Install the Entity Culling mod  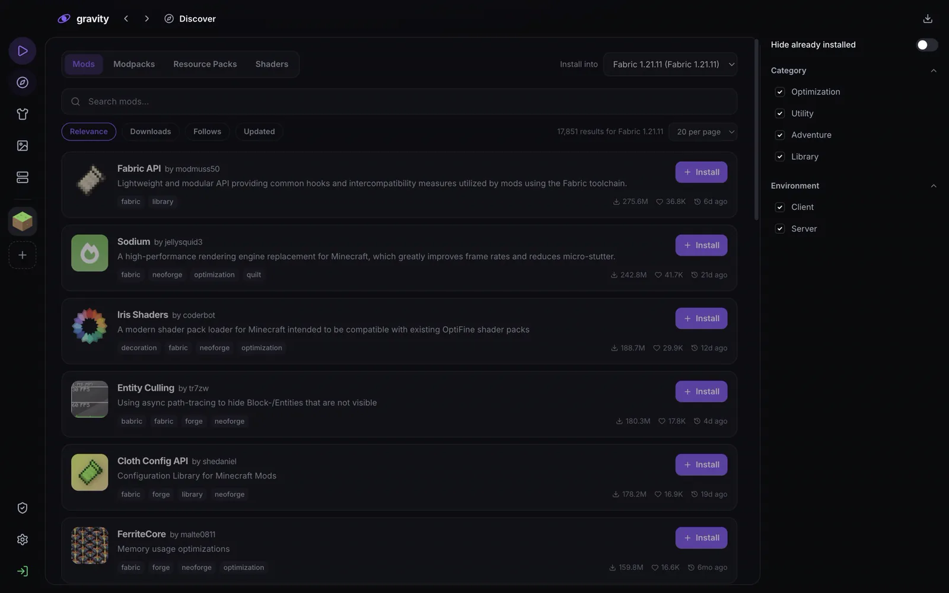coord(701,392)
